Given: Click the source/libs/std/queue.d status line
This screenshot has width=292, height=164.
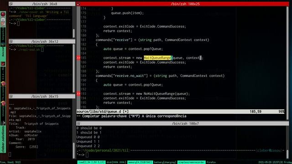Looking at the screenshot, I should (x=180, y=112).
